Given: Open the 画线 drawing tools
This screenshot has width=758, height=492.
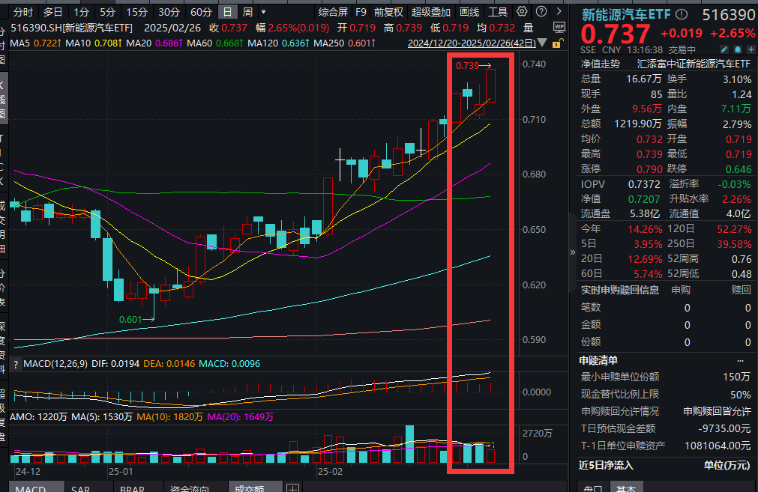Looking at the screenshot, I should (469, 12).
